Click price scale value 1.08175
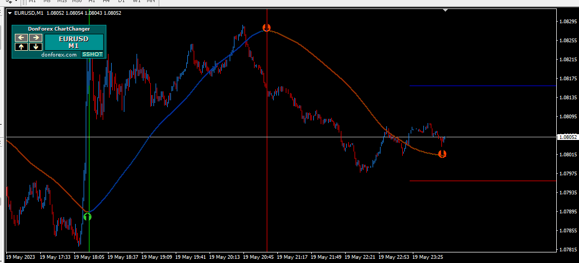Viewport: 579px width, 263px height. [x=568, y=79]
